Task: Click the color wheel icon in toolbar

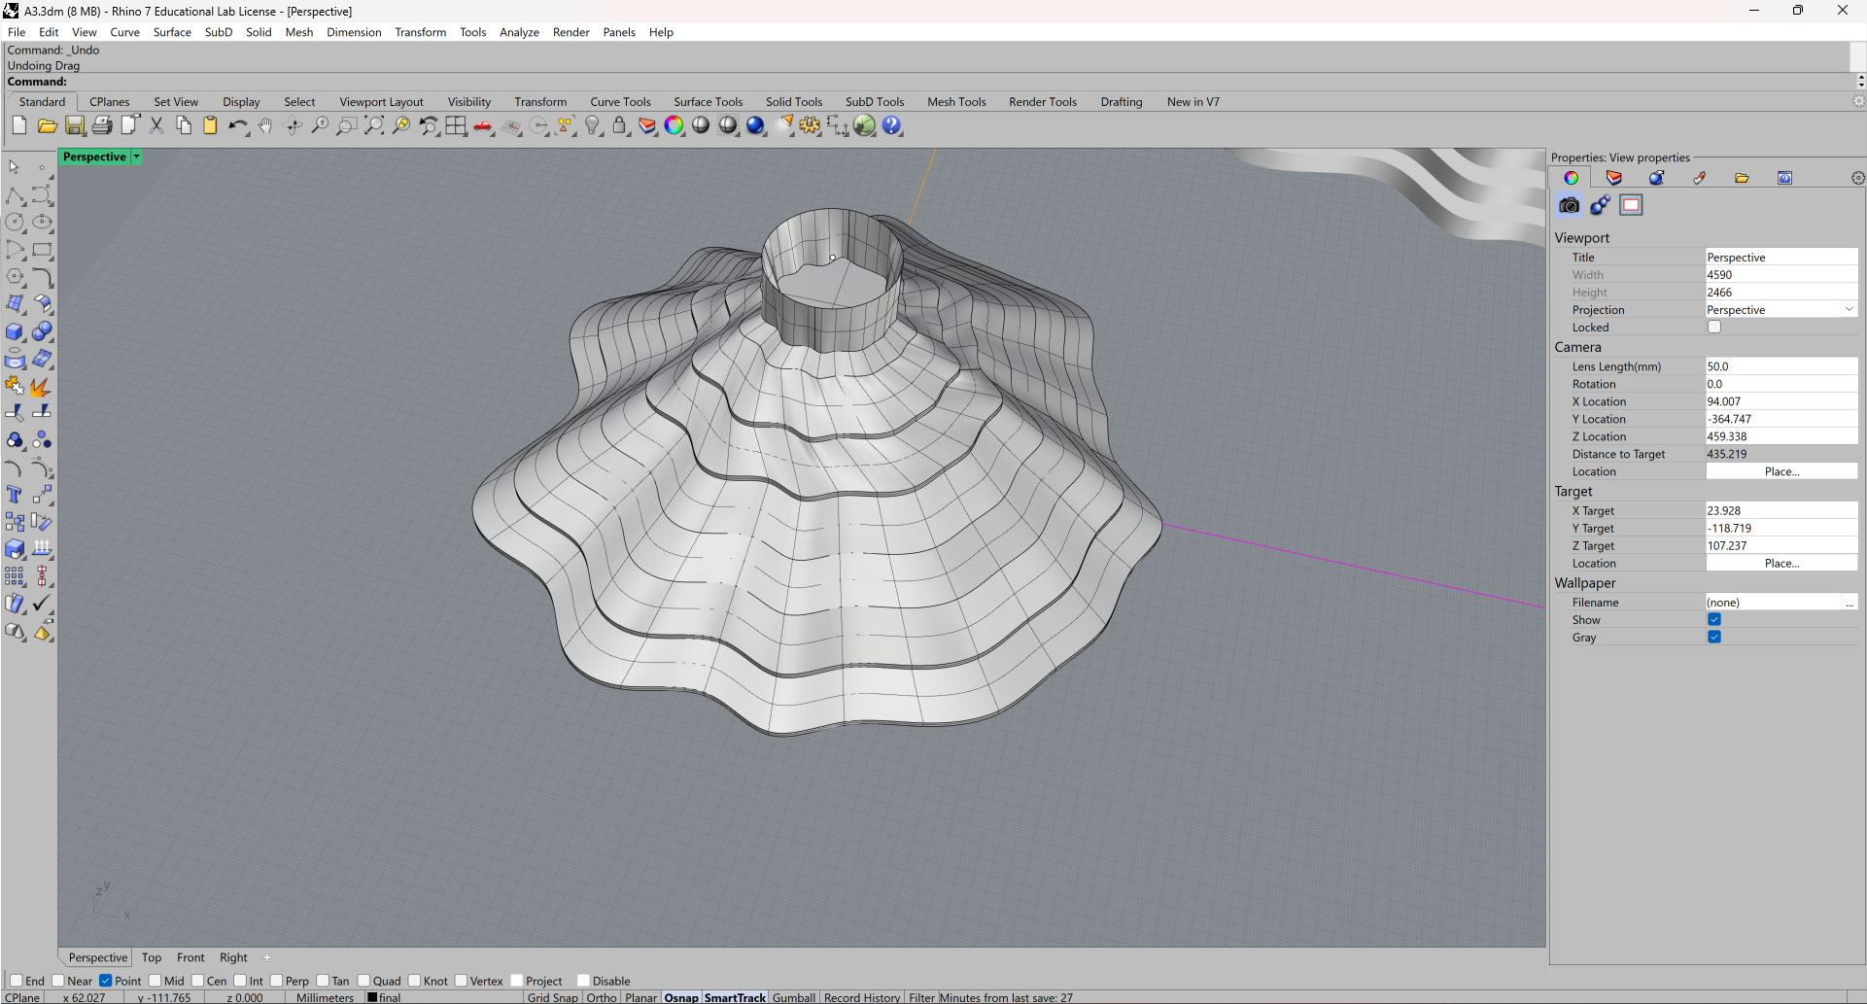Action: point(674,125)
